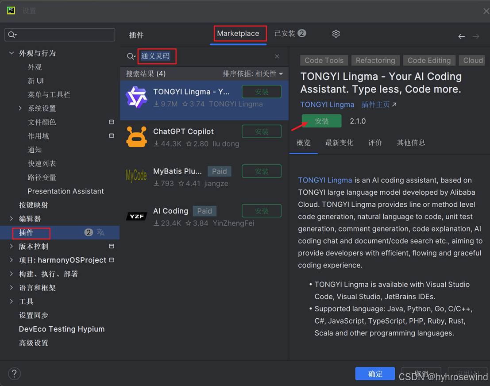Viewport: 490px width, 386px height.
Task: Click 安装 for ChatGPT Copilot
Action: click(262, 131)
